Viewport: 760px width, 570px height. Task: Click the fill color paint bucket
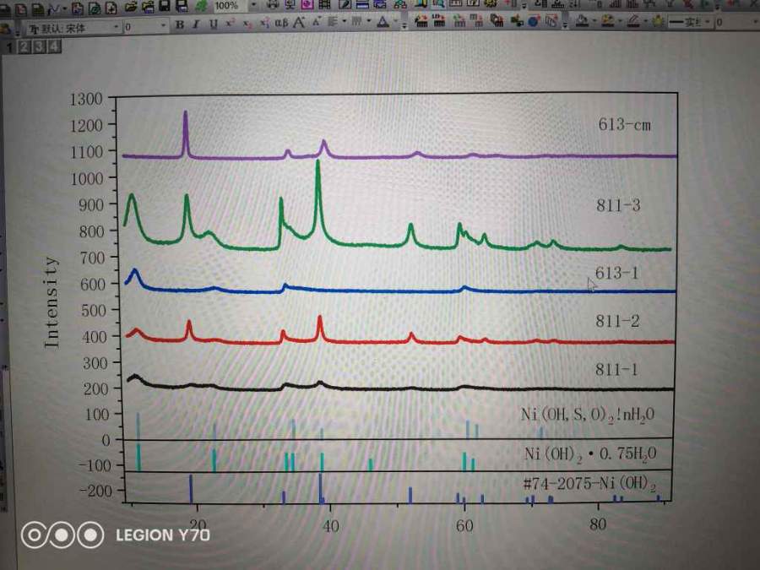click(x=582, y=22)
